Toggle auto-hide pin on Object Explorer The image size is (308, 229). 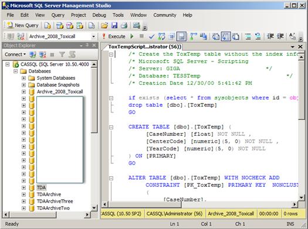coord(87,46)
